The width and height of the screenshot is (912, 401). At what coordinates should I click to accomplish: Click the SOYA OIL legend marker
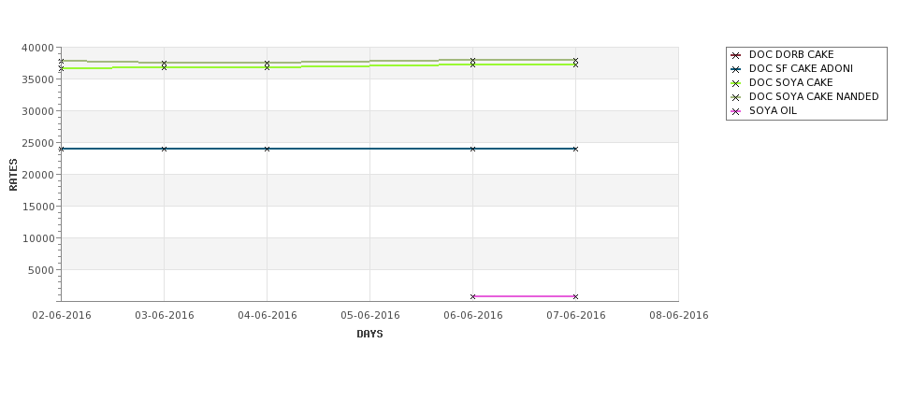click(736, 111)
